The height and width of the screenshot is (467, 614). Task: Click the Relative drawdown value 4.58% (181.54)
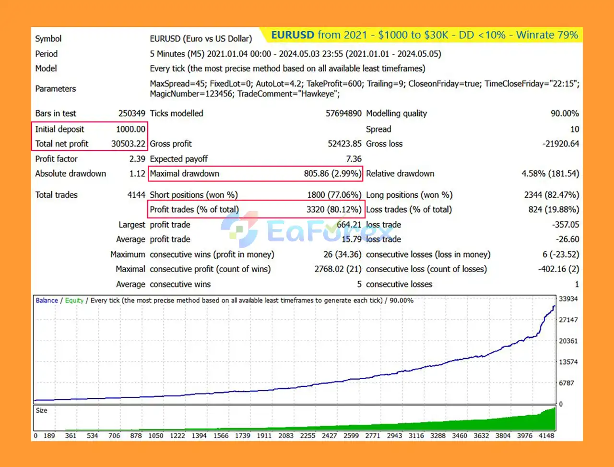point(550,174)
